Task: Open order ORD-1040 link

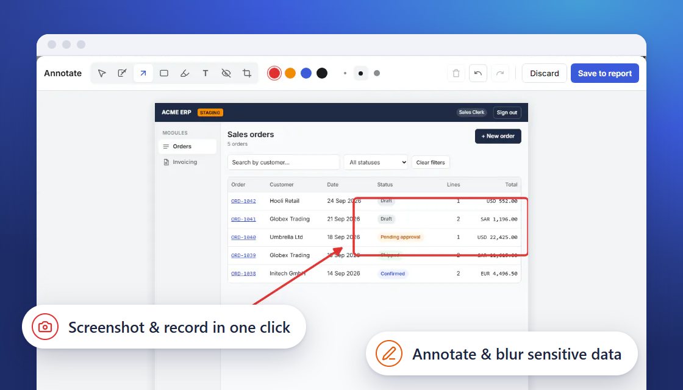Action: pos(243,237)
